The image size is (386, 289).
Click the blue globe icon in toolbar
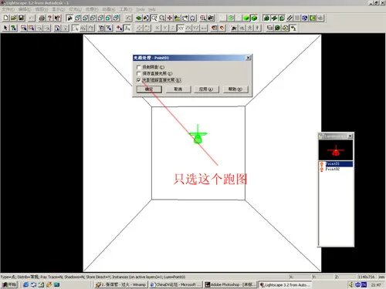pyautogui.click(x=305, y=18)
